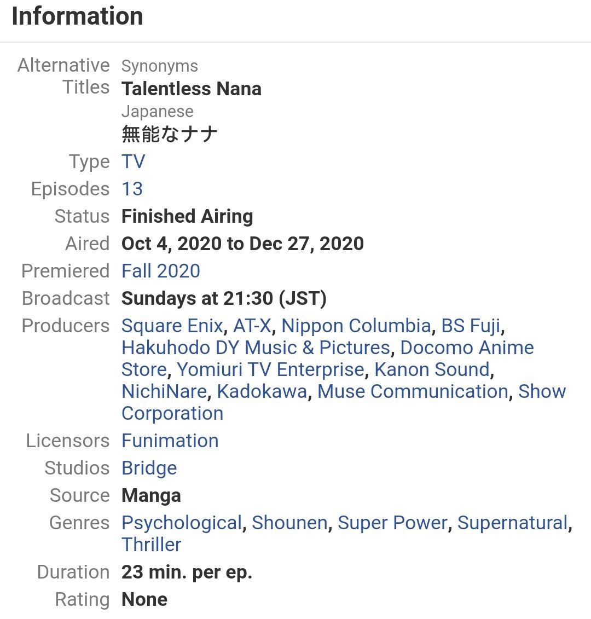Open the Thriller genre link
This screenshot has width=591, height=619.
(x=152, y=545)
